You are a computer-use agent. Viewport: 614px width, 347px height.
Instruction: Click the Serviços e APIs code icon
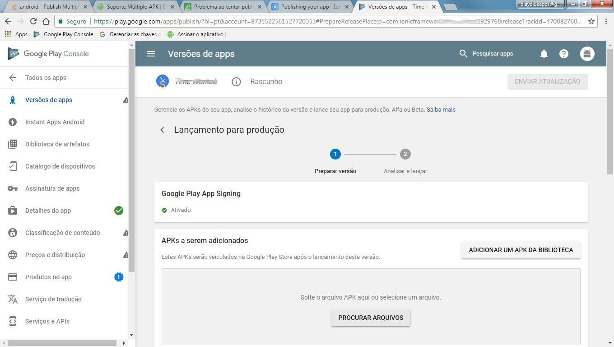pyautogui.click(x=13, y=321)
